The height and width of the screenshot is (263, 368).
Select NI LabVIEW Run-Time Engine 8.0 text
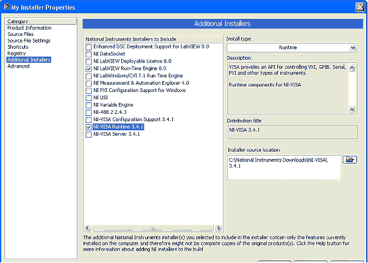click(x=130, y=69)
